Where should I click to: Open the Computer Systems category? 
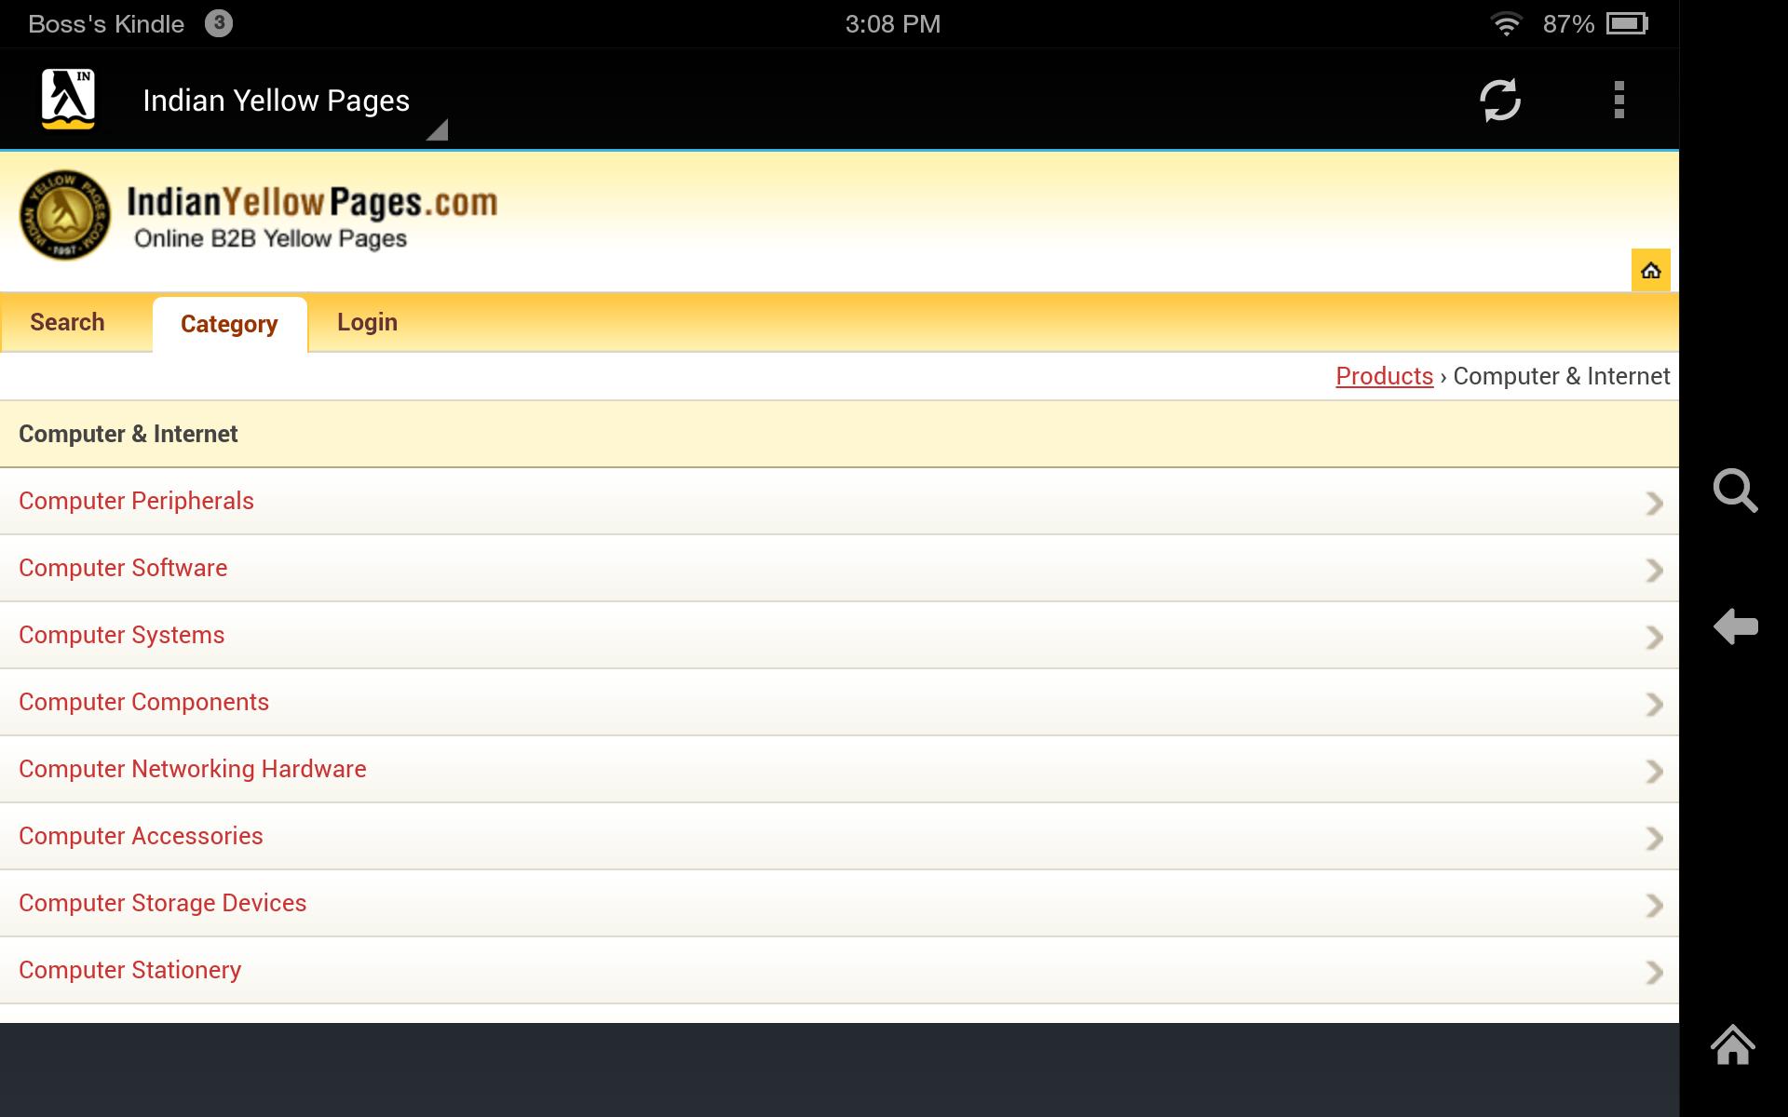pyautogui.click(x=121, y=635)
